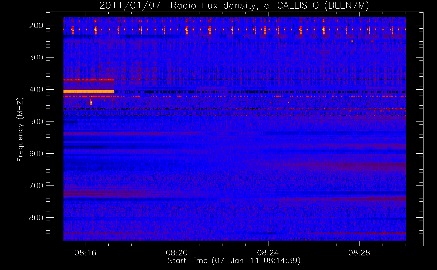Screen dimensions: 437x270
Task: Click the 'Frequency (MHZ)' axis label
Action: point(20,129)
